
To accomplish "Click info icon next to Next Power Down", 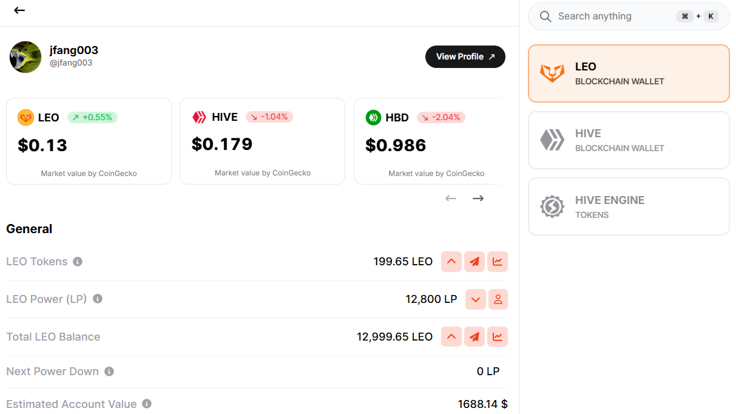I will (x=109, y=372).
